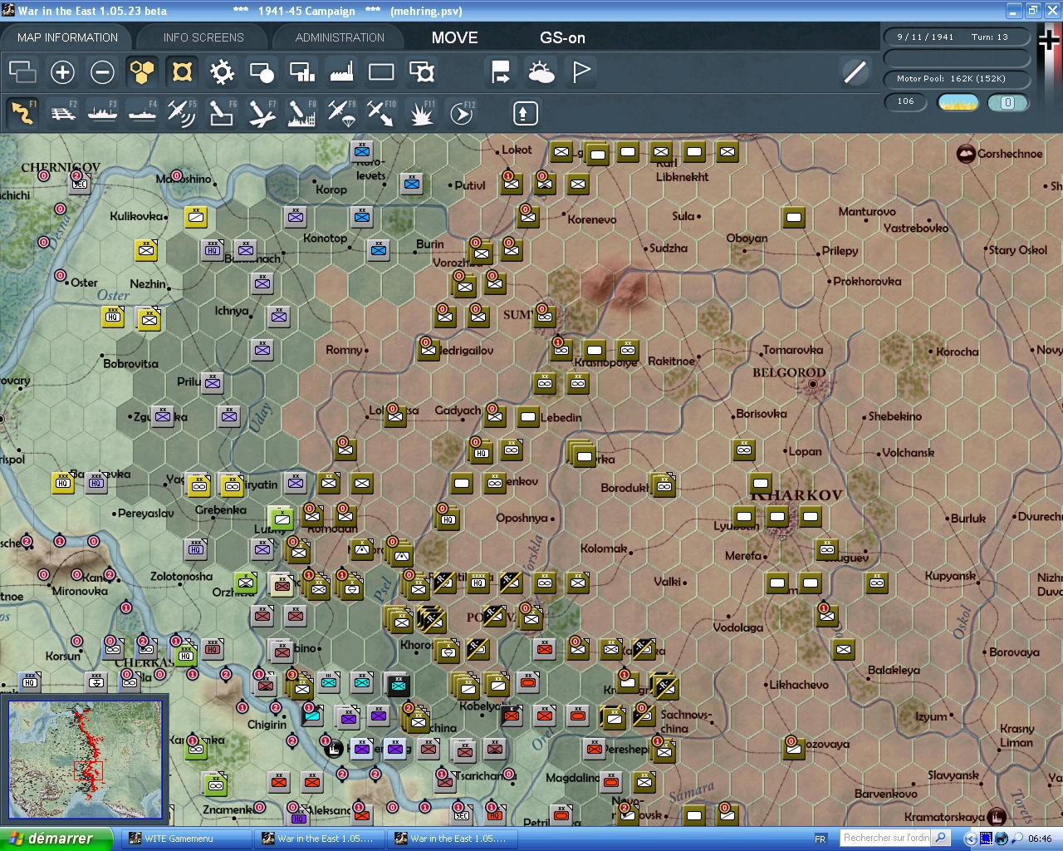Click the Prokhorovka town label
The width and height of the screenshot is (1063, 851).
coord(867,281)
